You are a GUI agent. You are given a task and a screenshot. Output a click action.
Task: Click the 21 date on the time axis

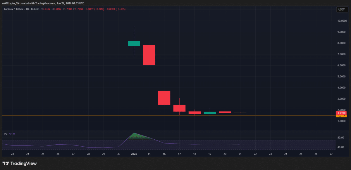coord(240,154)
